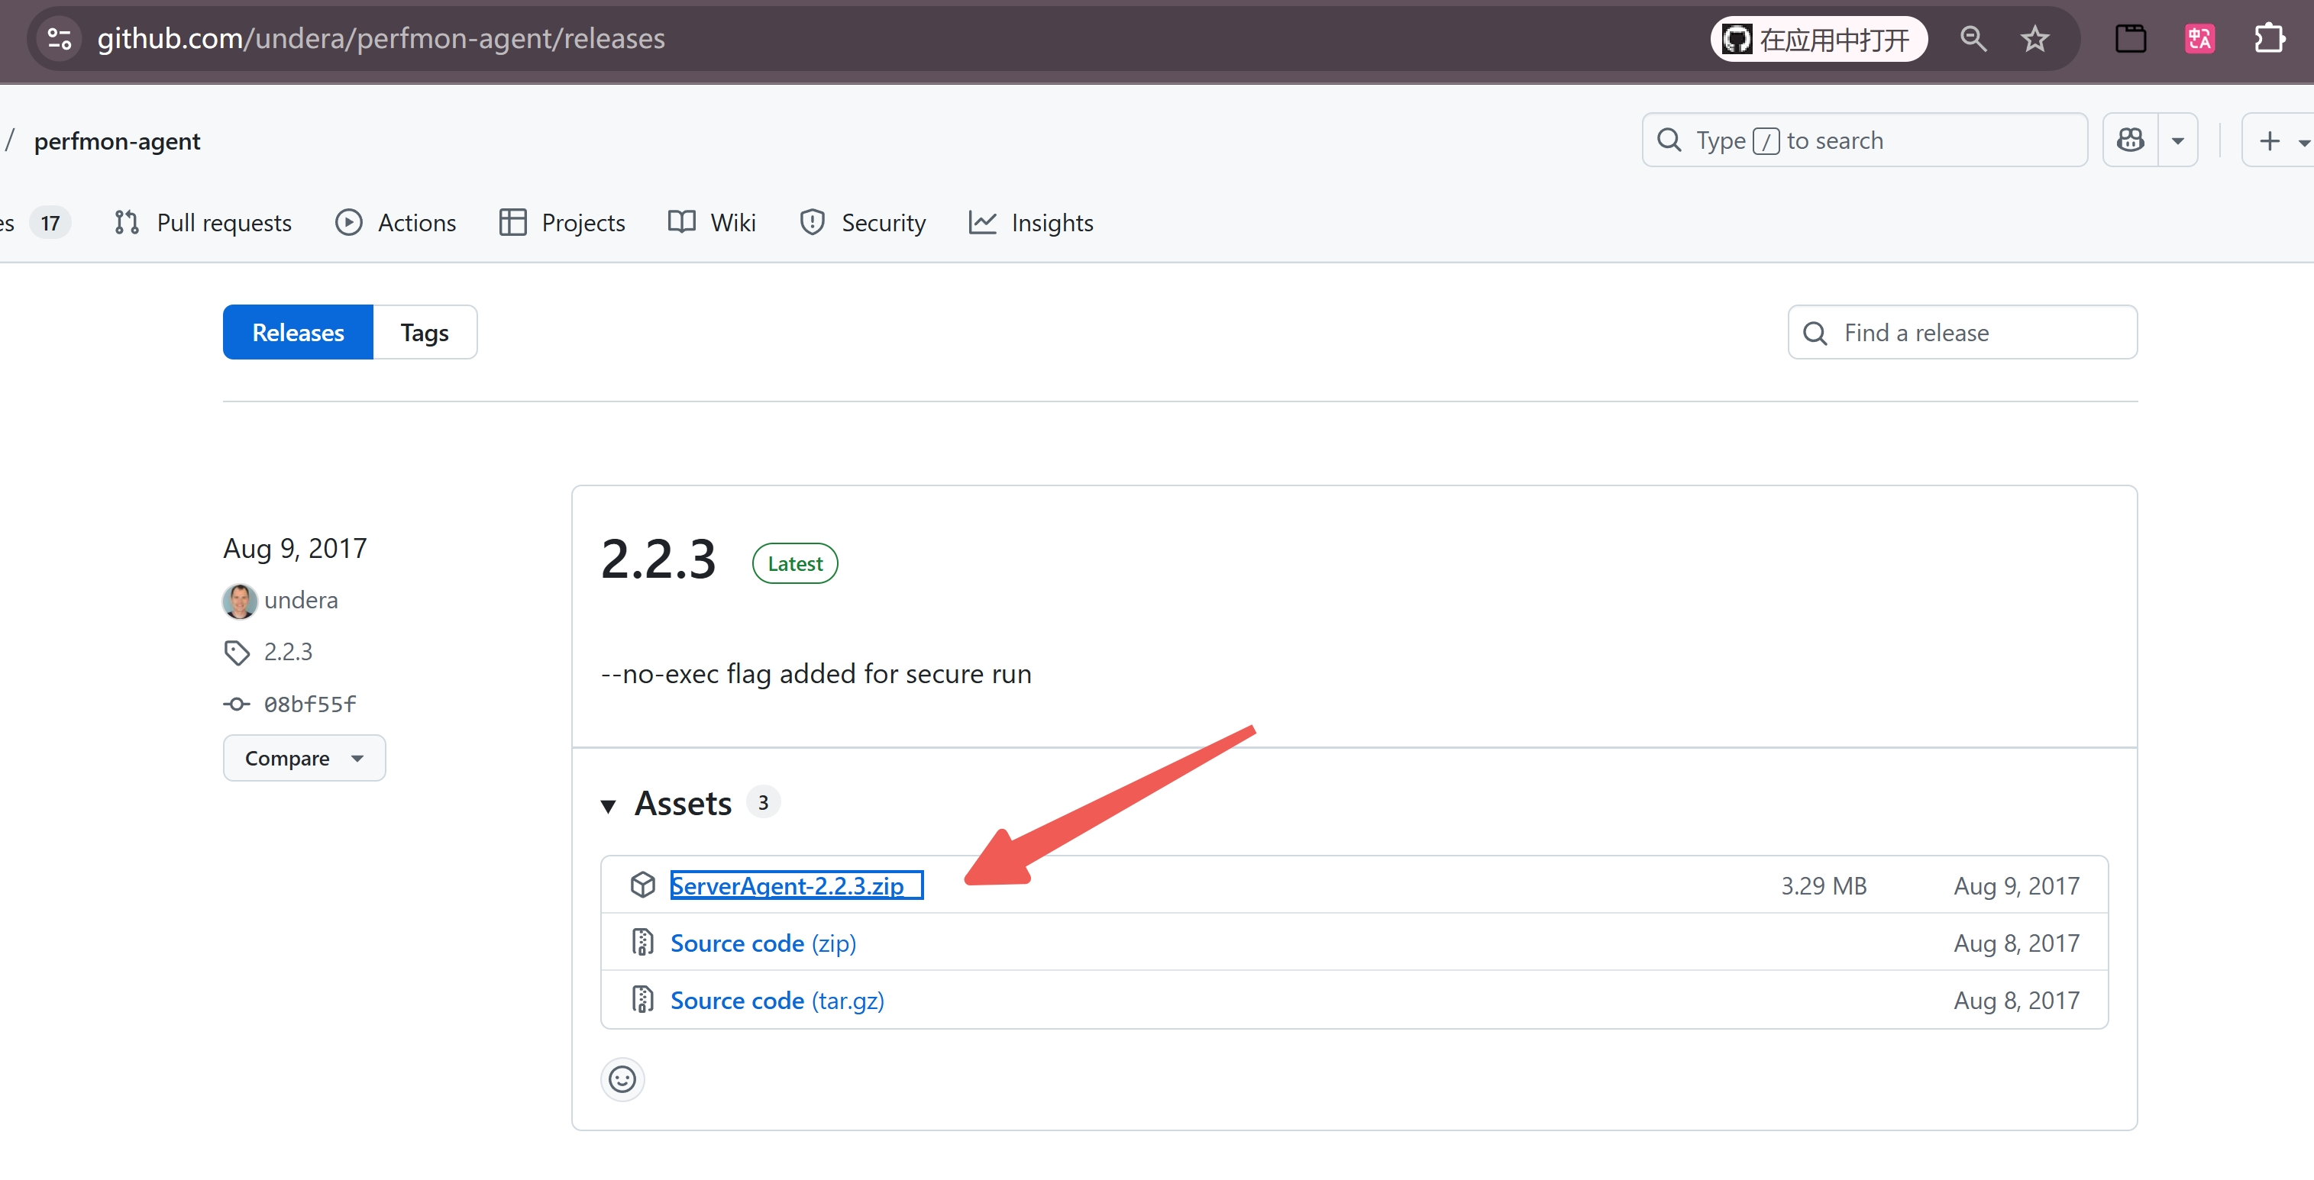
Task: Click the package icon beside ServerAgent zip
Action: (x=642, y=885)
